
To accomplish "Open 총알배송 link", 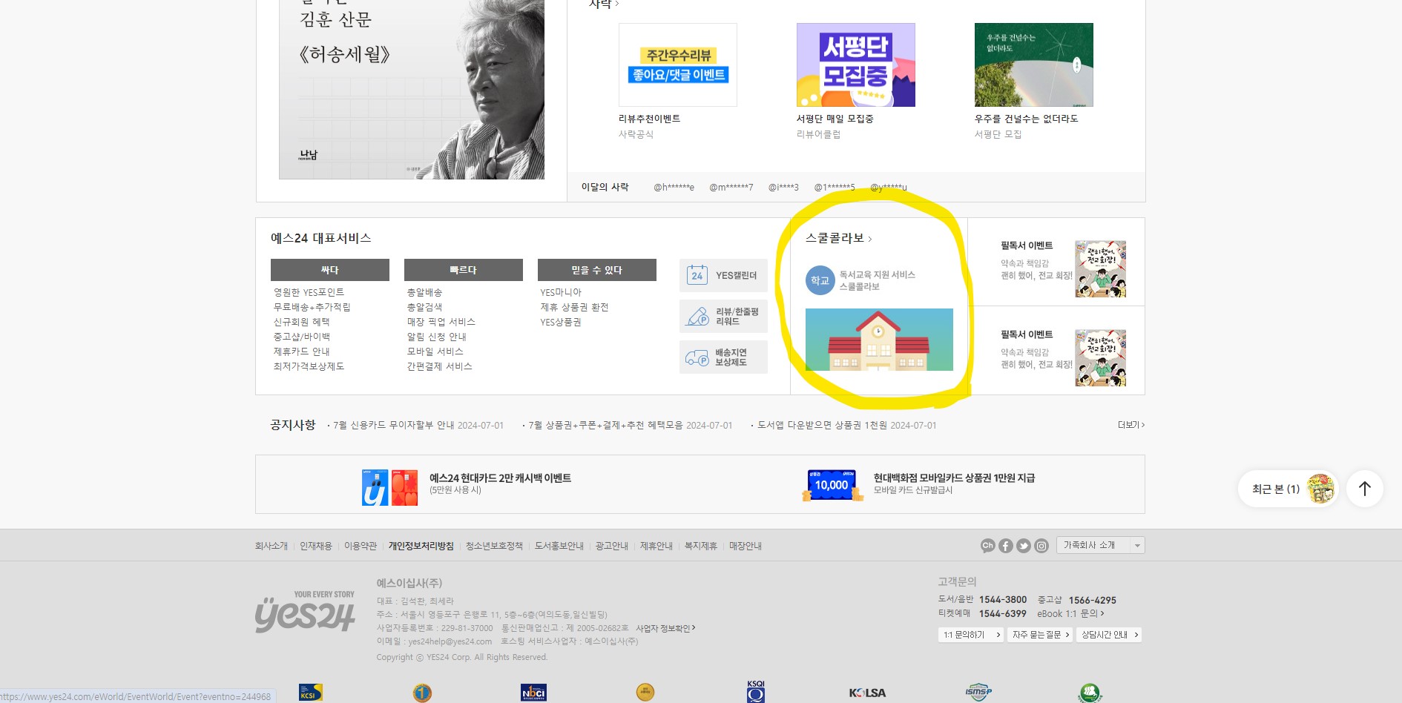I will [425, 292].
